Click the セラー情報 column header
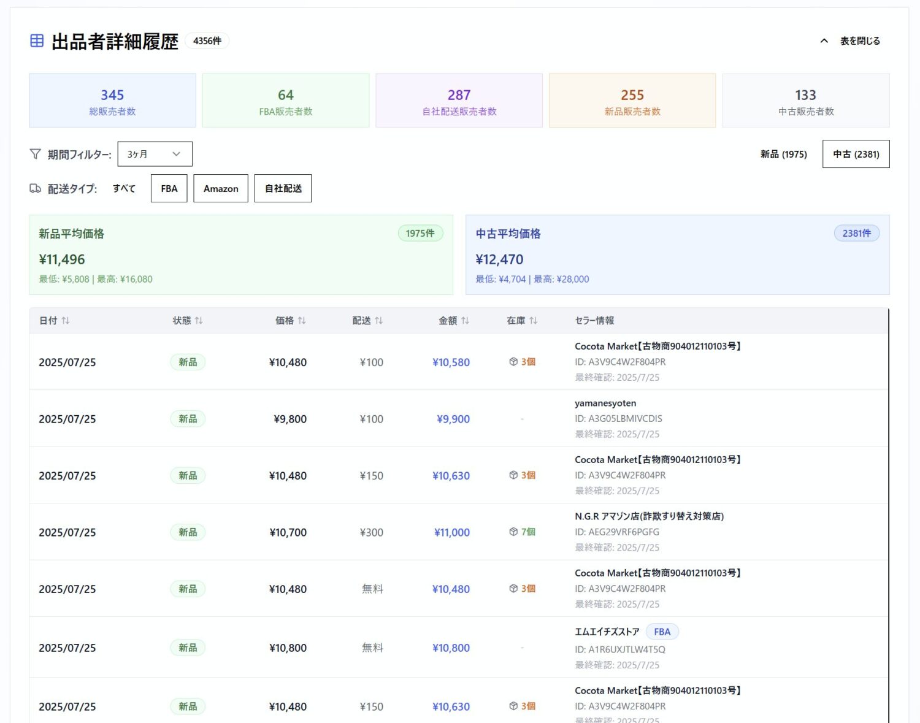The width and height of the screenshot is (920, 723). (594, 321)
